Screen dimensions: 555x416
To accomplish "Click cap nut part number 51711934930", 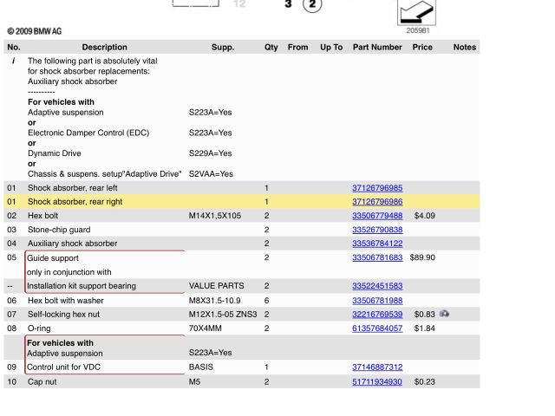I will tap(376, 382).
